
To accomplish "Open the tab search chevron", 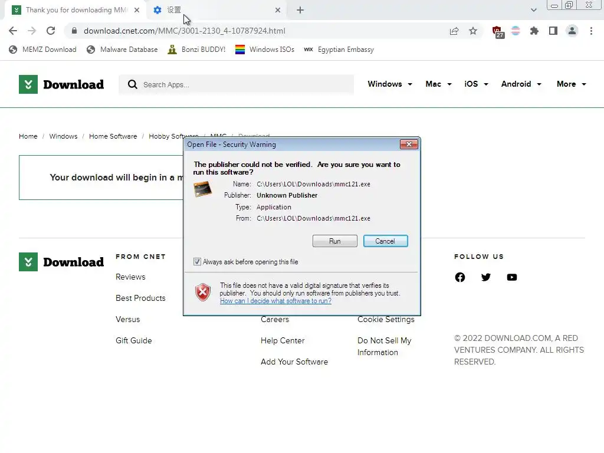I will (x=533, y=11).
